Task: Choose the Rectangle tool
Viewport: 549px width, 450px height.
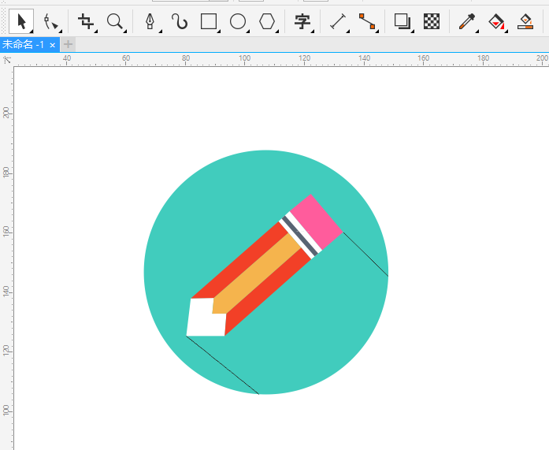Action: pos(209,22)
